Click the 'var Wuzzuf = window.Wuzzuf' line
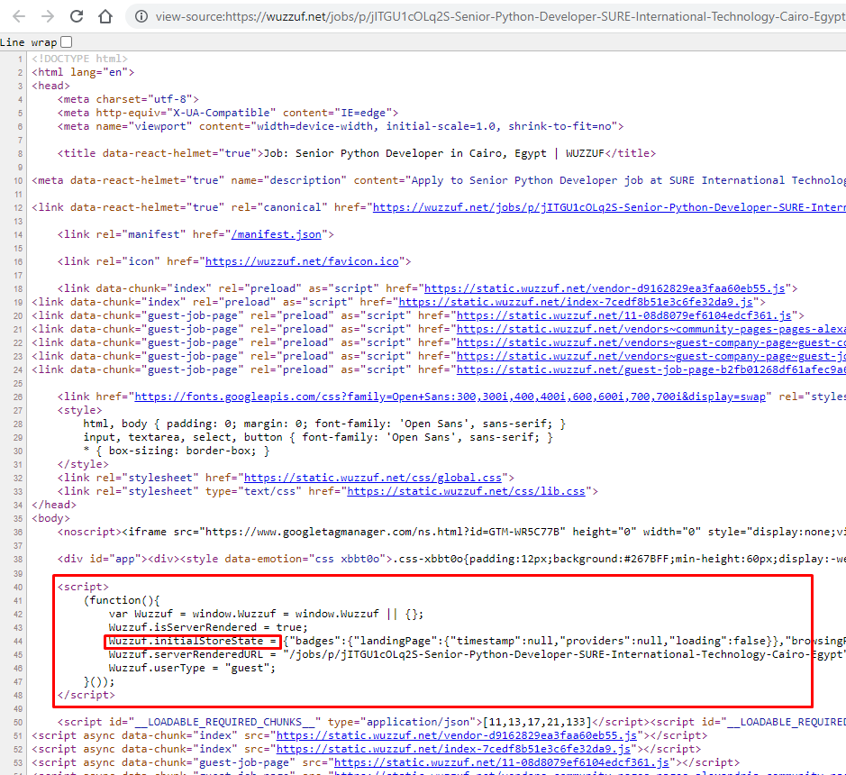Screen dimensions: 846x775 click(266, 614)
